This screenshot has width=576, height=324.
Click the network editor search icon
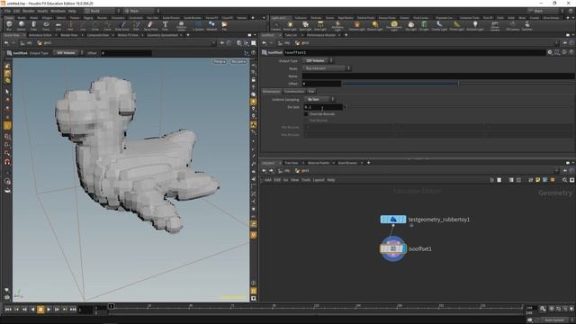[564, 180]
